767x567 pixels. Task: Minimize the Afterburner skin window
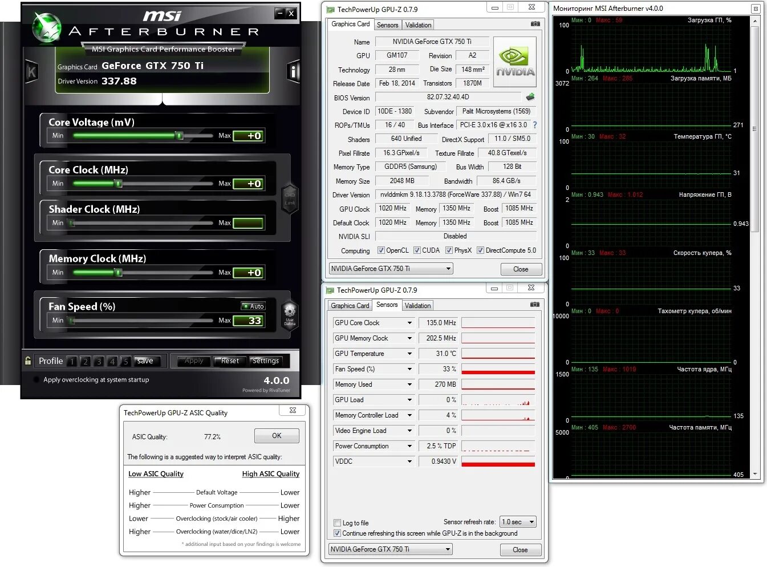[x=279, y=13]
